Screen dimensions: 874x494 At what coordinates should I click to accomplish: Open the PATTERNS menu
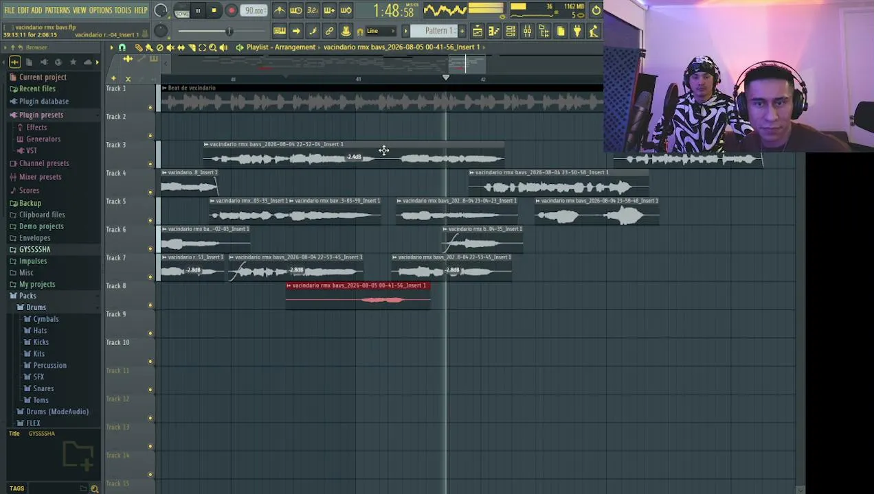(57, 10)
